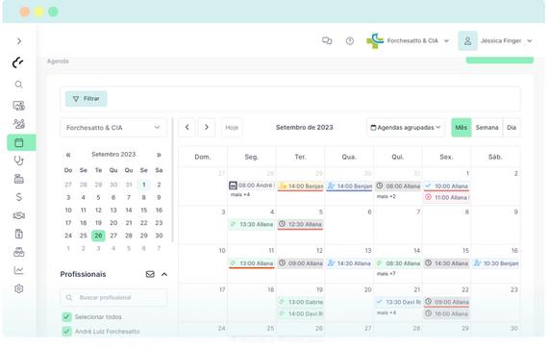Screen dimensions: 547x348
Task: Click the Forchesatto & CIA clinic logo
Action: pos(375,40)
